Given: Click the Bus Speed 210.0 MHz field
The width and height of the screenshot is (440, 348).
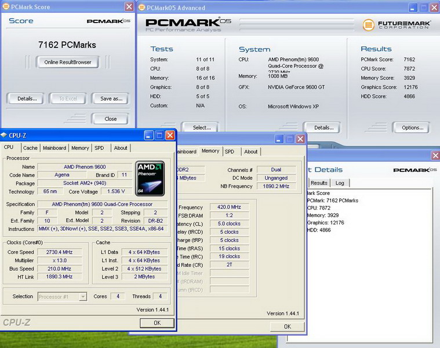Looking at the screenshot, I should tap(60, 269).
